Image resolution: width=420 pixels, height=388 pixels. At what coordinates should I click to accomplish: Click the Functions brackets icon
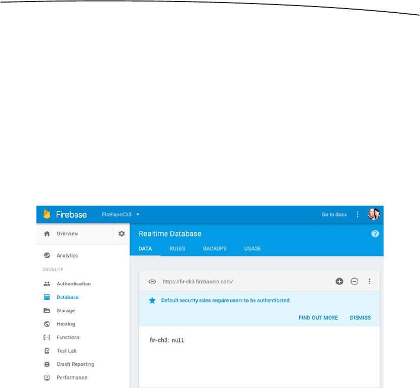tap(47, 337)
